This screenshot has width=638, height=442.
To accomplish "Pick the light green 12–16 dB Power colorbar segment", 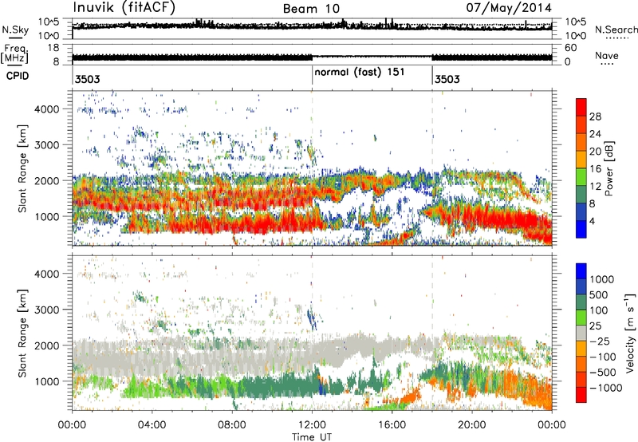I will 581,176.
